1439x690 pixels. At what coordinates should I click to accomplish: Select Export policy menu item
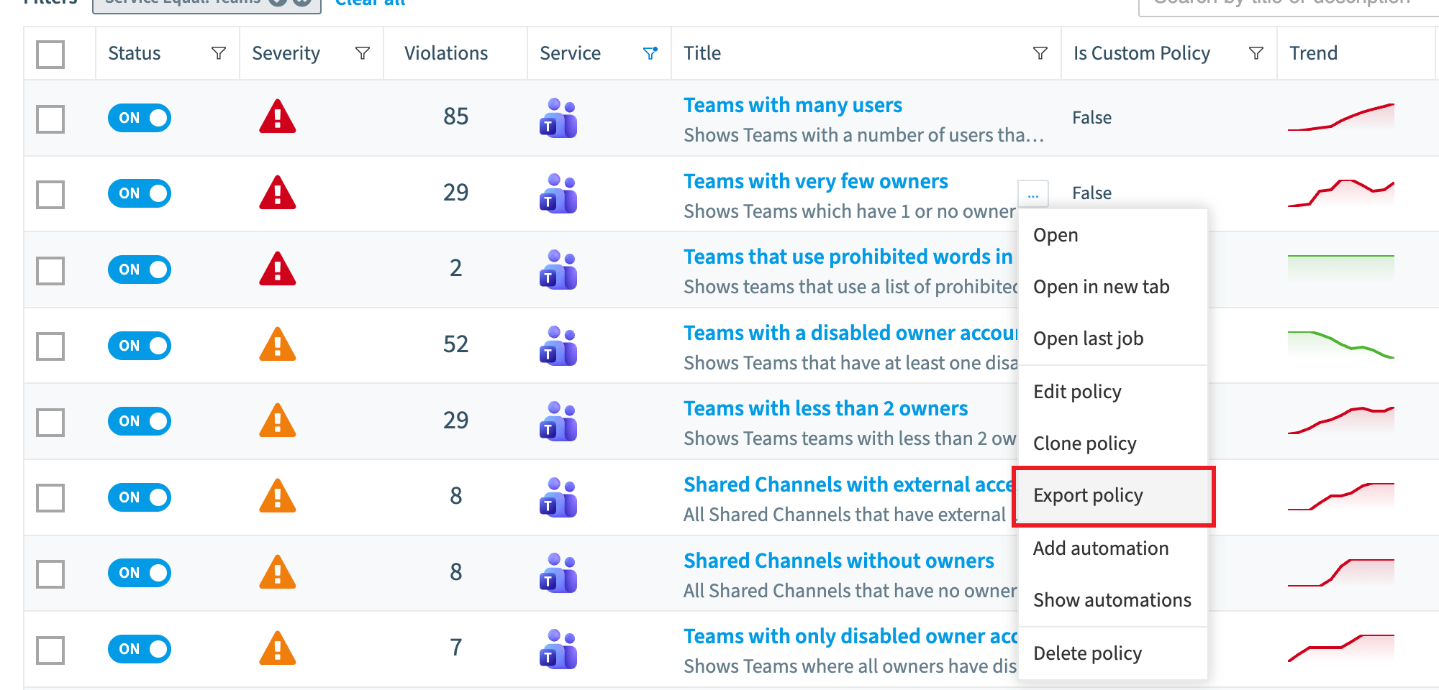click(x=1113, y=495)
